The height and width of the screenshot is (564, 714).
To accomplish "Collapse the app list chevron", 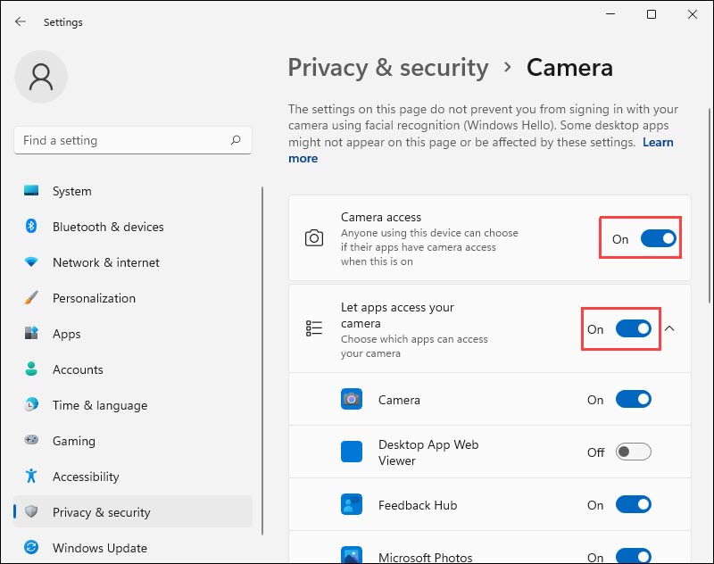I will (x=669, y=328).
